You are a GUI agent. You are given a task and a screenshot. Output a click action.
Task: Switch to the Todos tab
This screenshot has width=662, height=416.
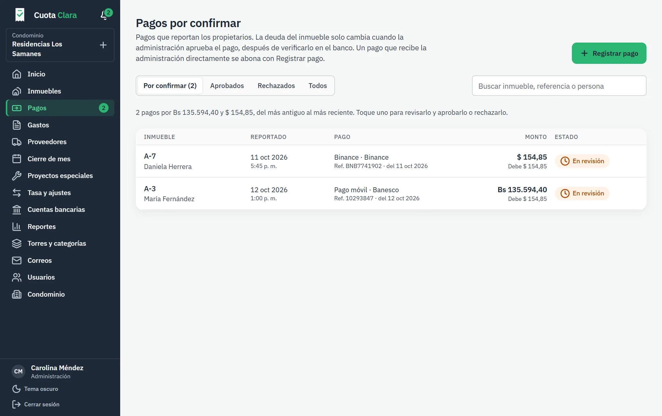(318, 86)
